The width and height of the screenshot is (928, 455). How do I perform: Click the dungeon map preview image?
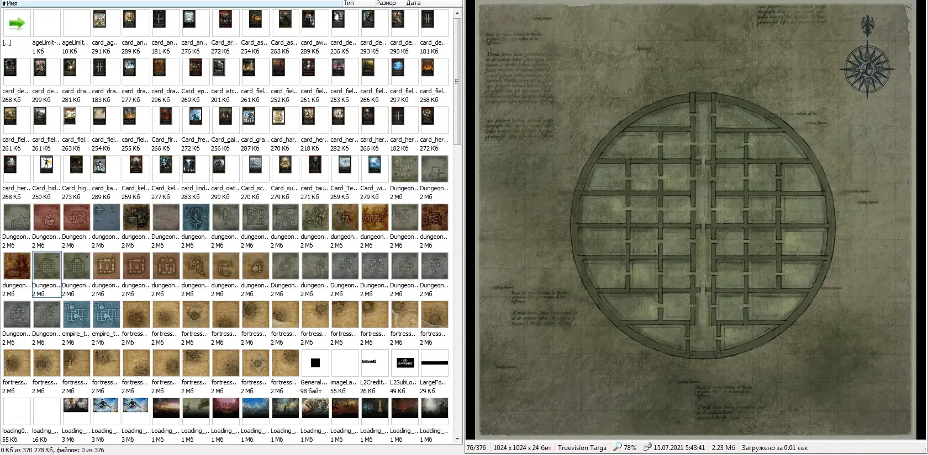[696, 221]
